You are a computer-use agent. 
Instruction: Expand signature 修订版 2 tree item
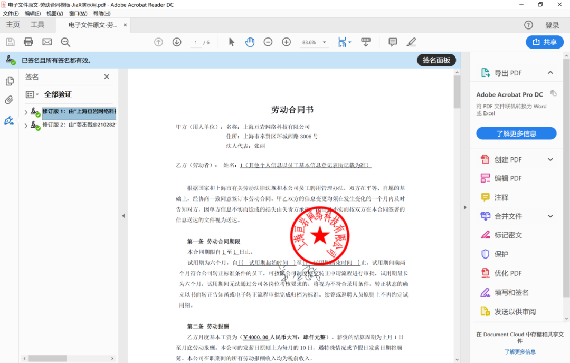tap(26, 126)
